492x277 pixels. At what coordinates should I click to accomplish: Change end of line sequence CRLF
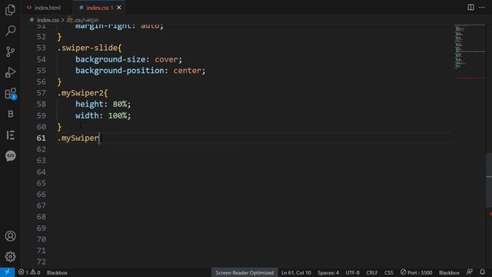click(x=372, y=272)
